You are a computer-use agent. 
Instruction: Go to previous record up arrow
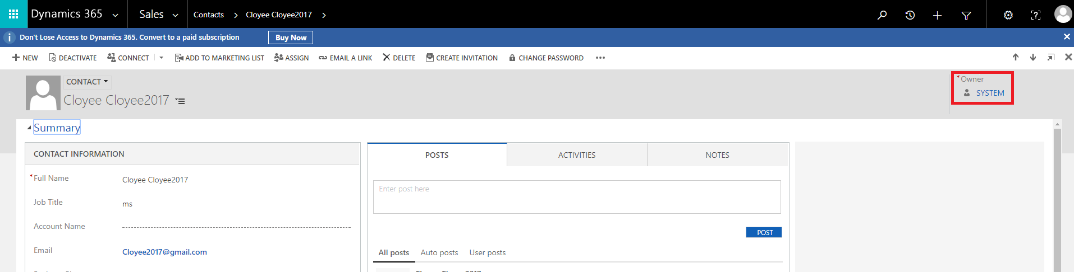coord(1015,57)
